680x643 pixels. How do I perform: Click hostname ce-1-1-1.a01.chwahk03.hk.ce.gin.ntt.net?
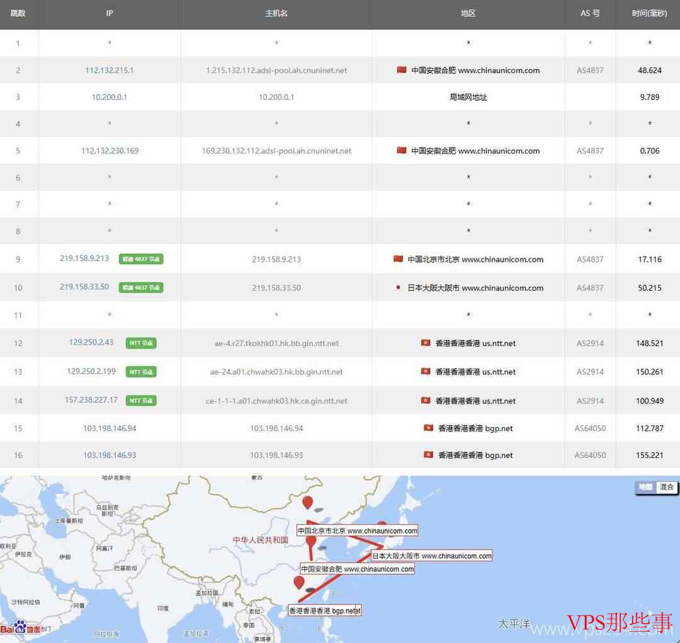pyautogui.click(x=276, y=401)
